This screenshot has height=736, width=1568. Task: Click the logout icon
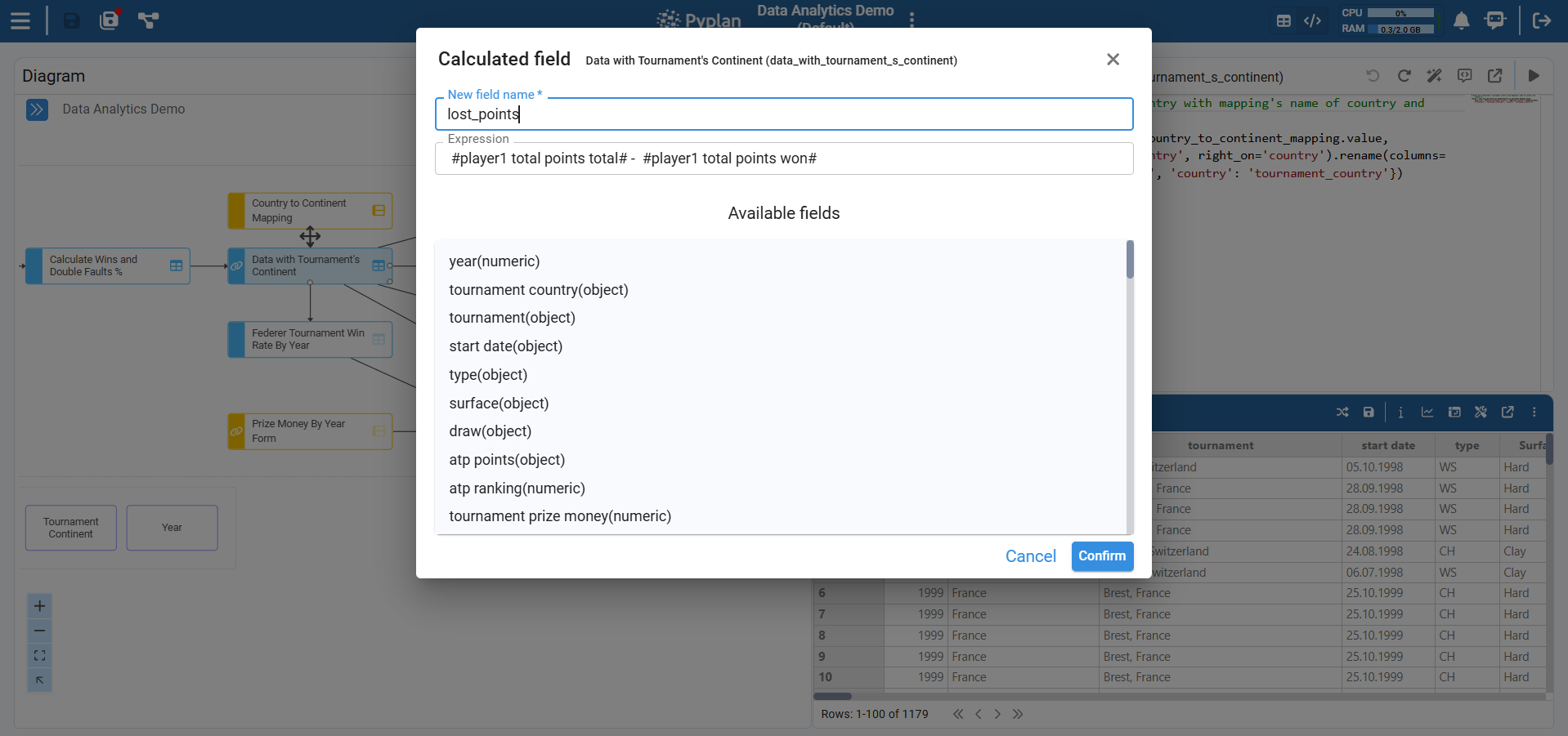coord(1542,20)
